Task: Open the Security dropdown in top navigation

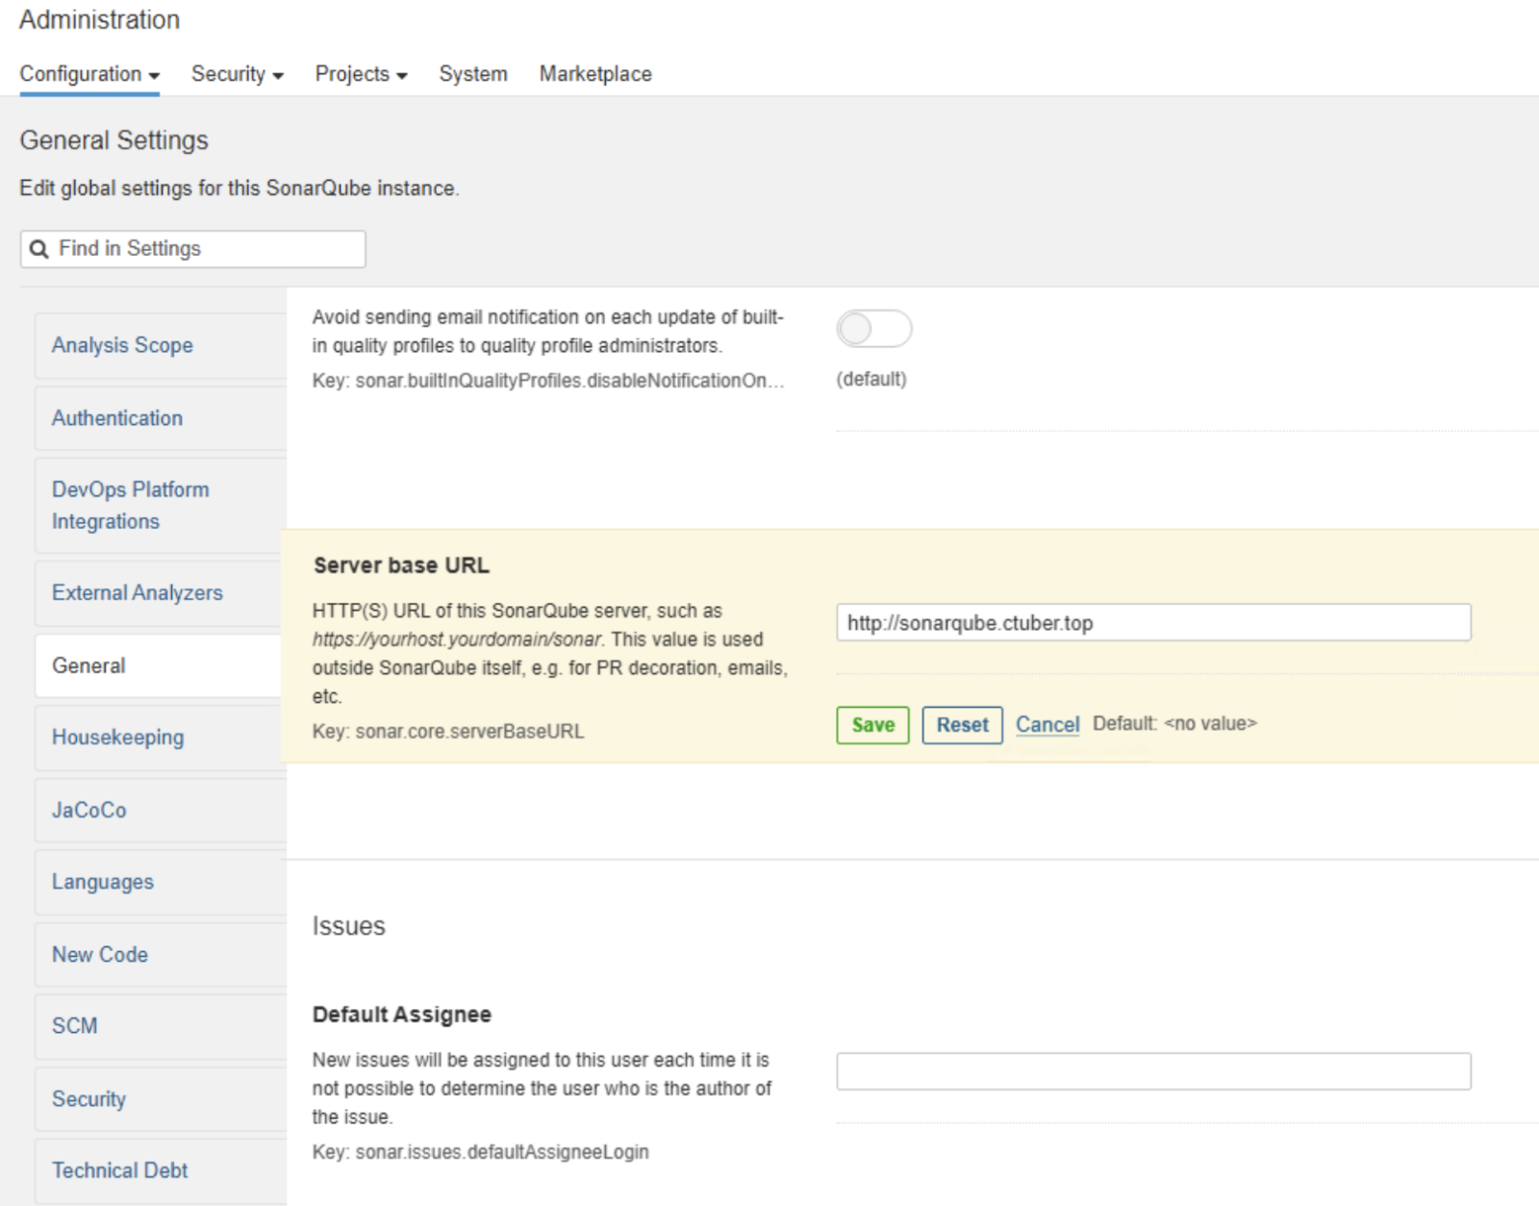Action: [x=237, y=74]
